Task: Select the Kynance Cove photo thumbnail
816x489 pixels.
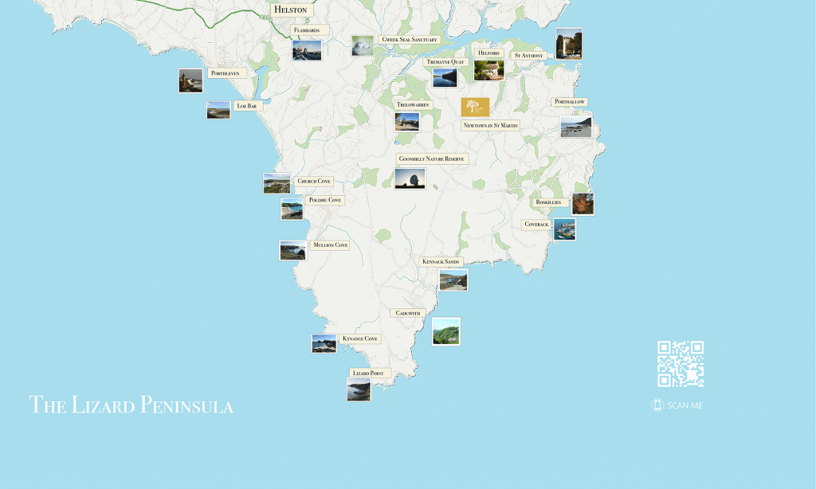Action: [x=324, y=344]
